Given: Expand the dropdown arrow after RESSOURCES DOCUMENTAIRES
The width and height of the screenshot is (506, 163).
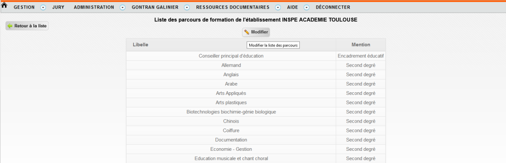Looking at the screenshot, I should [x=278, y=8].
